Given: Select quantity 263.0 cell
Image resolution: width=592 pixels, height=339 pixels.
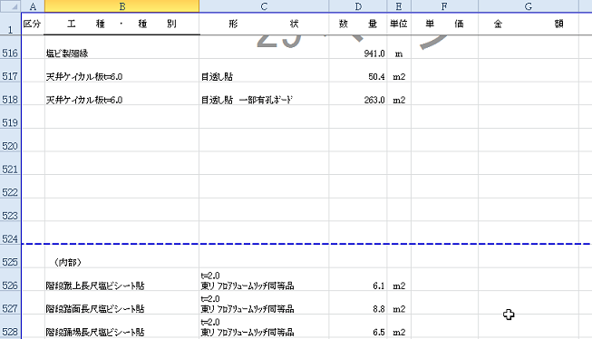Looking at the screenshot, I should 358,93.
